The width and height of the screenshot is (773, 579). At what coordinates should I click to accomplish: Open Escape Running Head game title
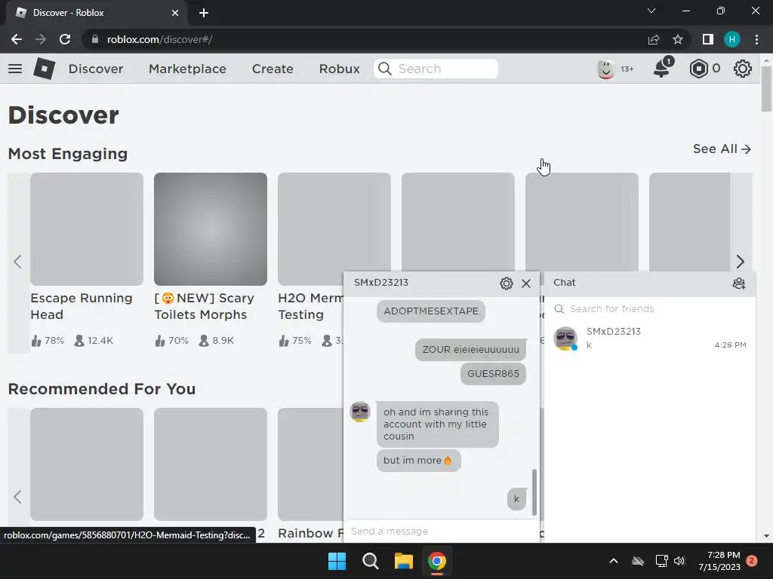pyautogui.click(x=82, y=306)
